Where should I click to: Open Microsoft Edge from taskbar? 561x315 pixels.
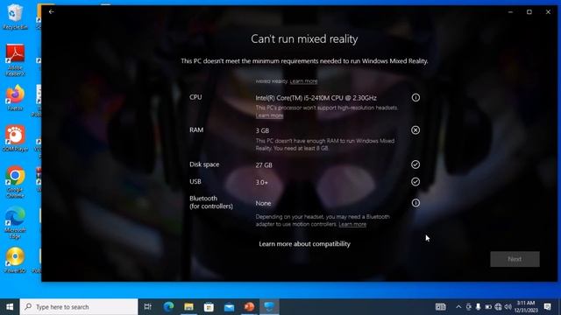pos(168,307)
